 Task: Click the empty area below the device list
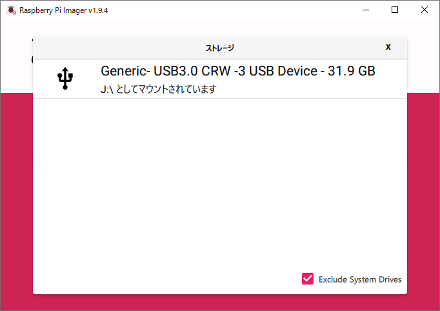(x=220, y=183)
